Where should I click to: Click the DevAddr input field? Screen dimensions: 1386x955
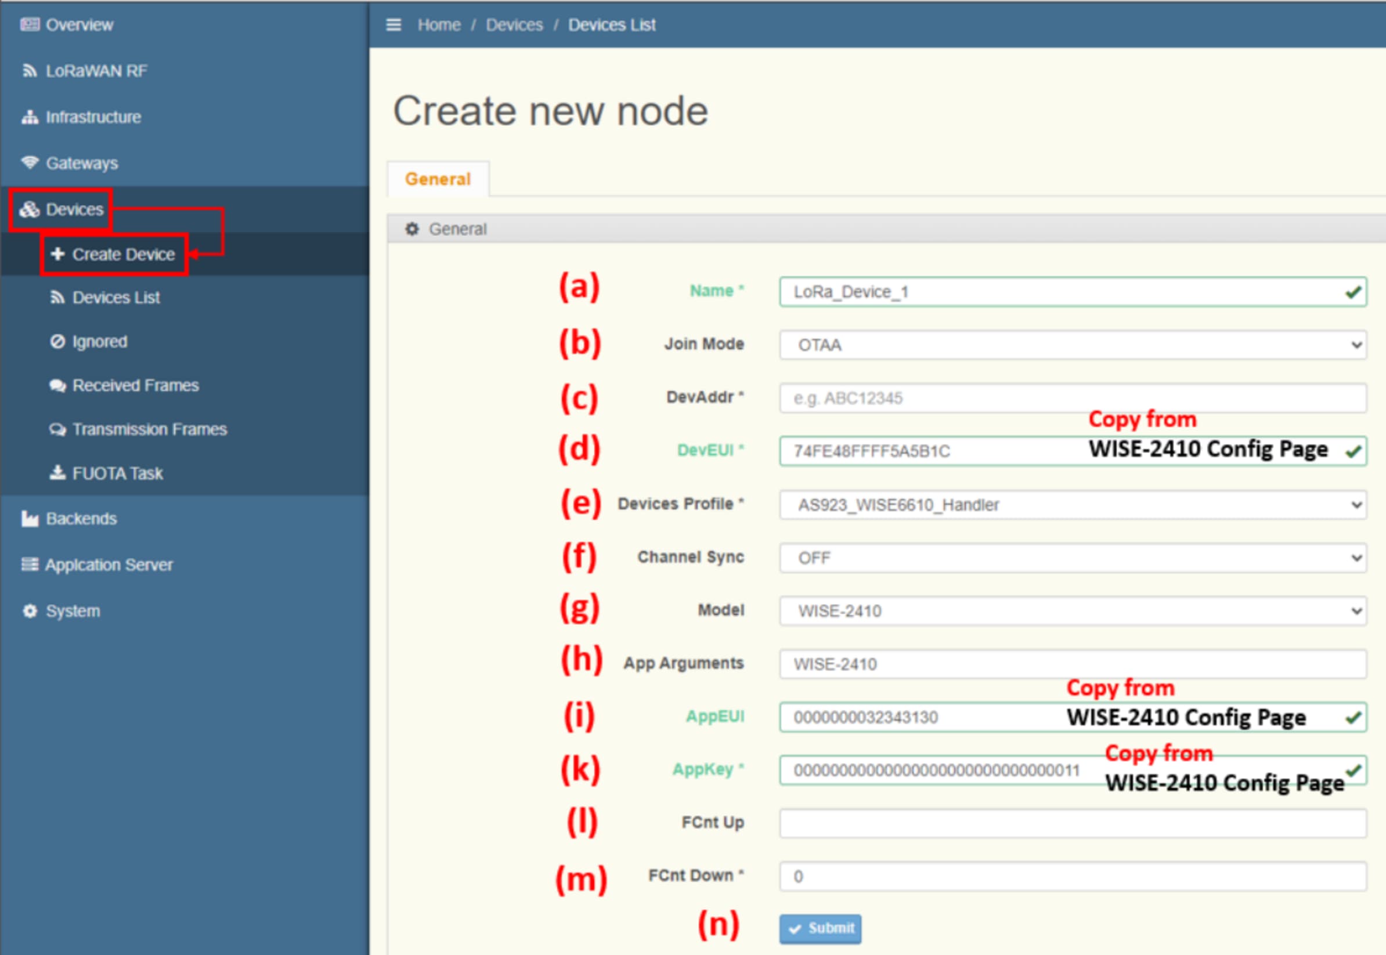coord(1073,398)
